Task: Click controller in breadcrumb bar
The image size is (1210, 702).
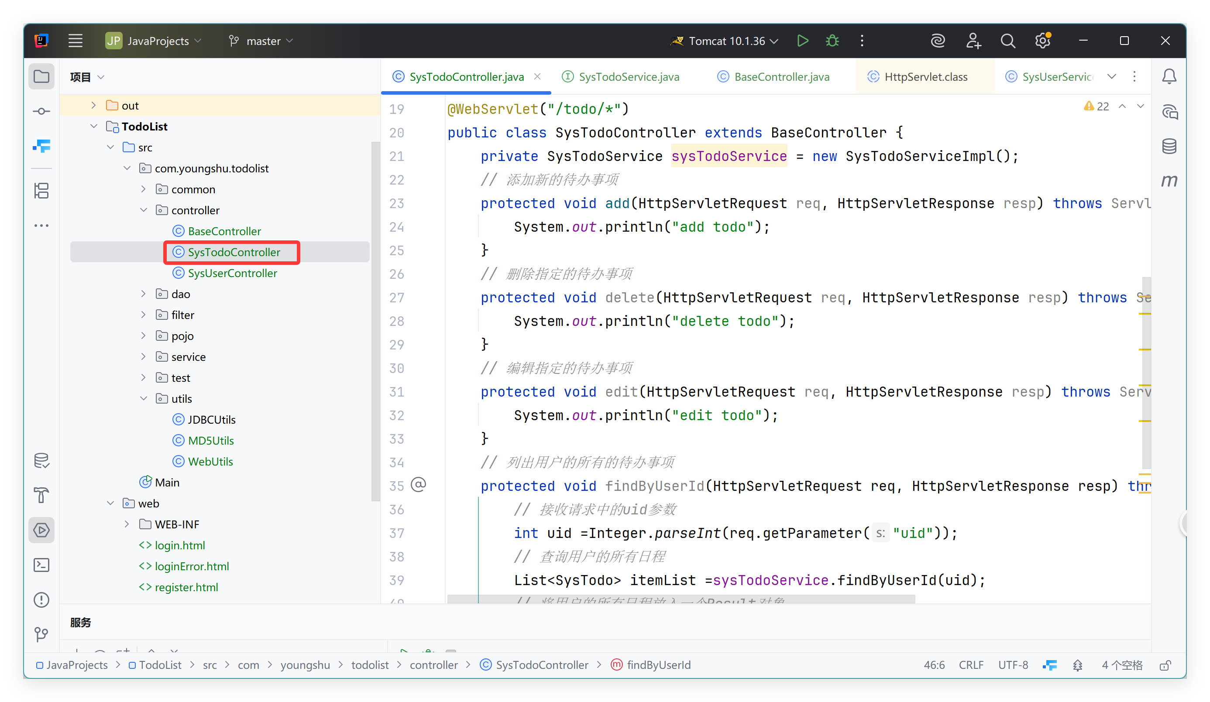Action: (433, 665)
